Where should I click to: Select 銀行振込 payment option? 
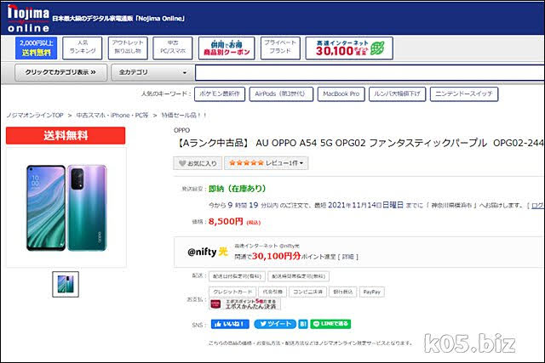342,292
